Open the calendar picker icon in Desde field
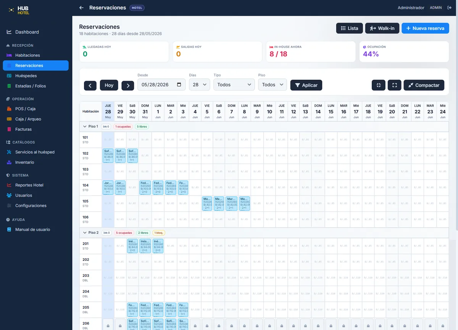The image size is (458, 330). [x=179, y=85]
